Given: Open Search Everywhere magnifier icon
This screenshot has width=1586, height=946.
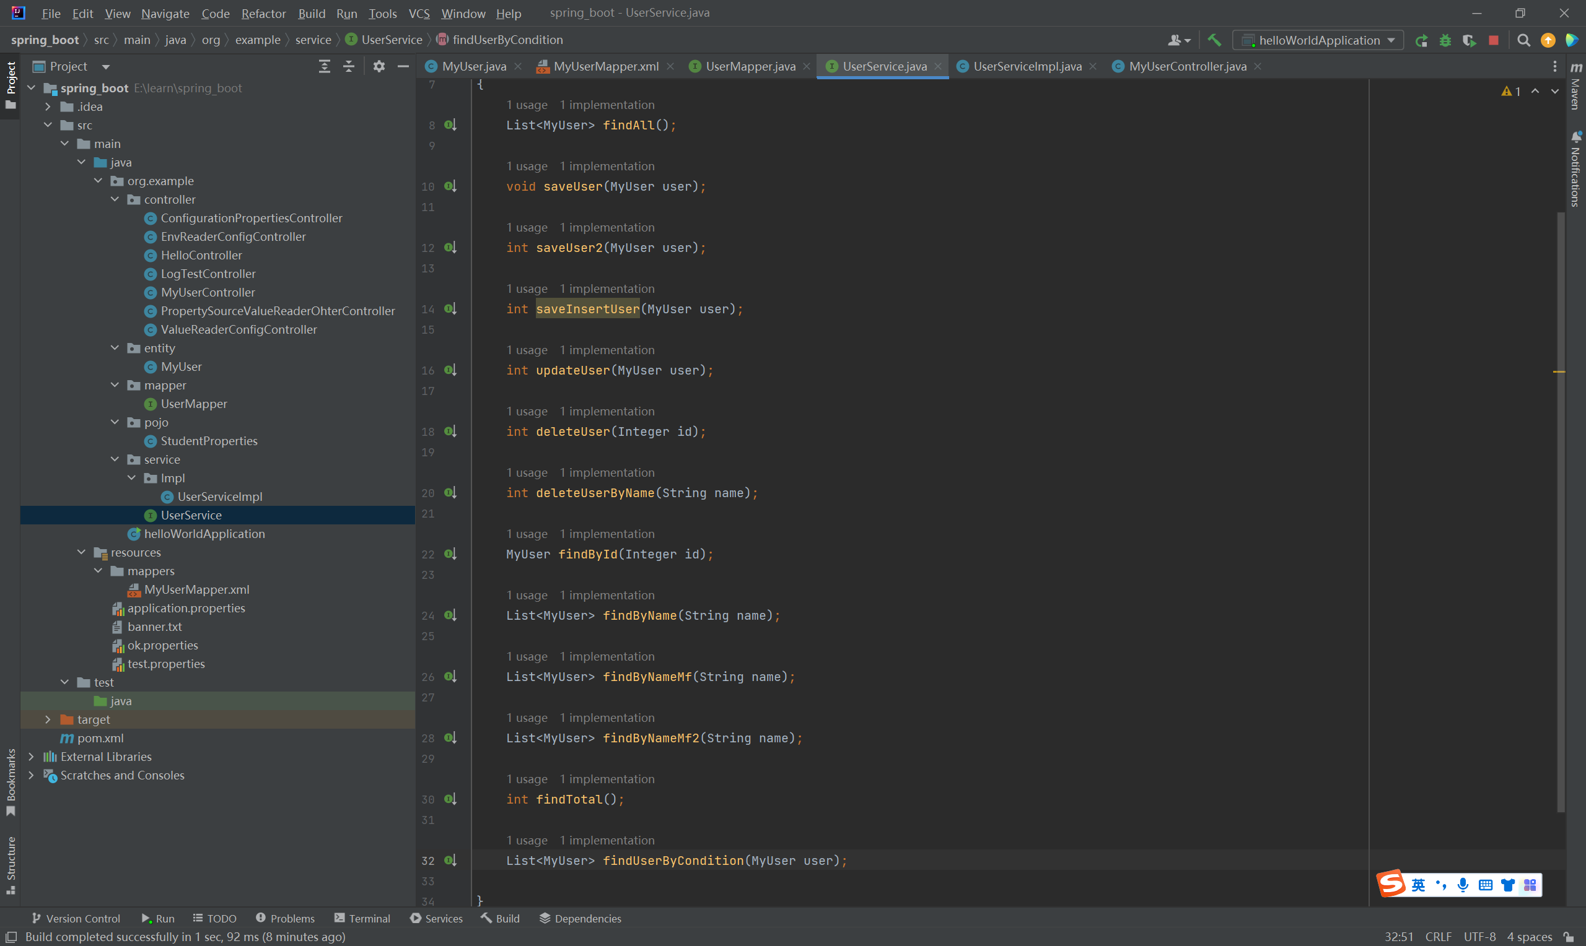Looking at the screenshot, I should (1523, 40).
